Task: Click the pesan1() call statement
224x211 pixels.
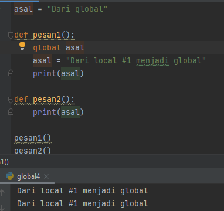Action: click(x=32, y=138)
